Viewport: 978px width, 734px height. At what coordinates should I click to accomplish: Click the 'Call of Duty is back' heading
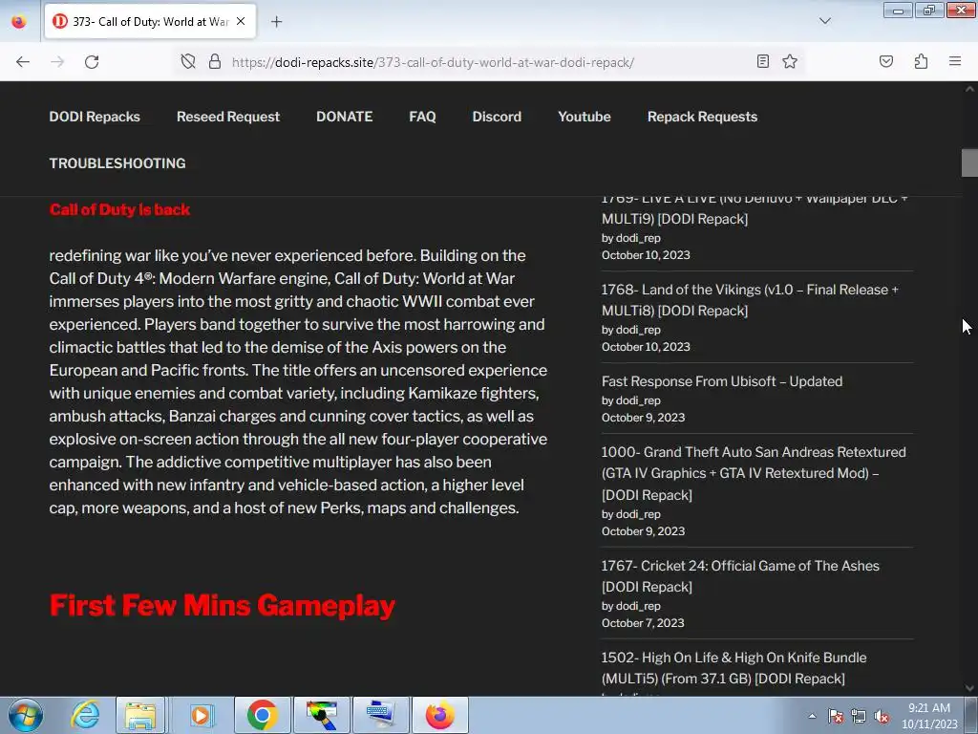point(119,209)
